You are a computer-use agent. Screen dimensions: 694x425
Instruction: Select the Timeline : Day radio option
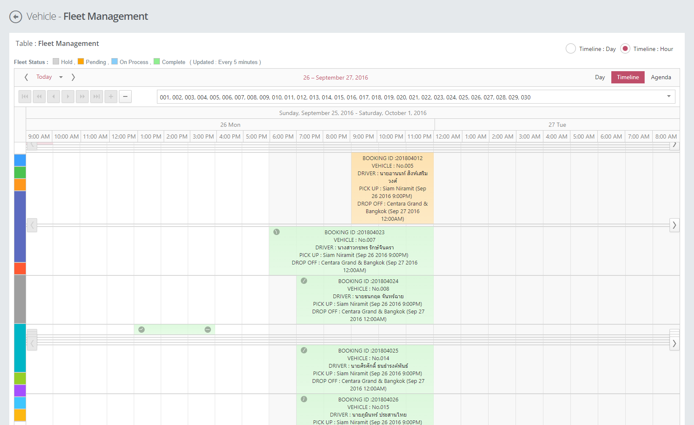point(571,49)
